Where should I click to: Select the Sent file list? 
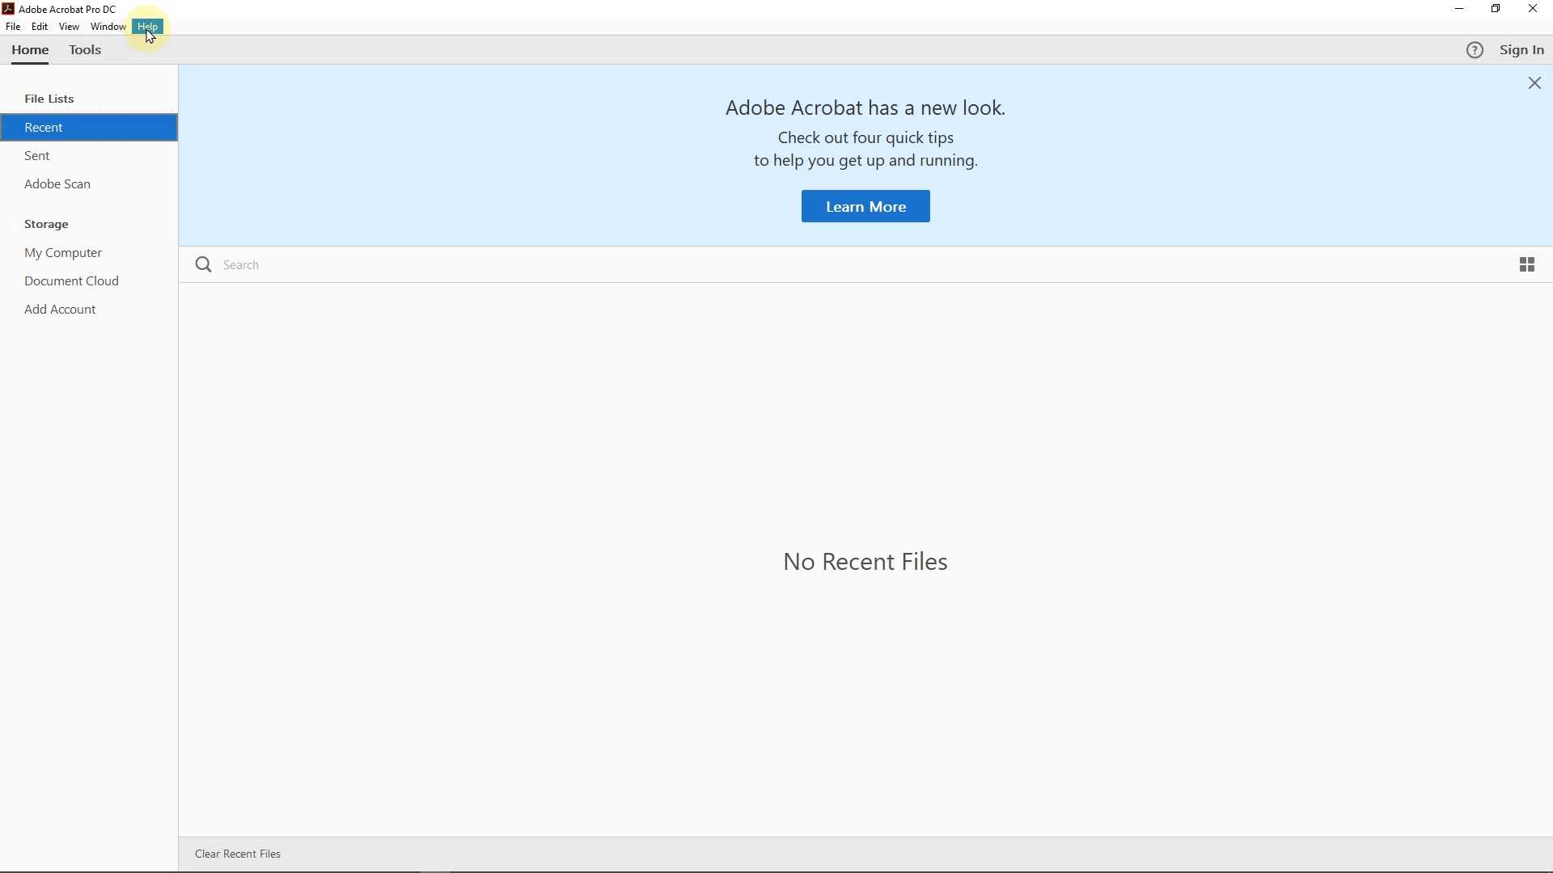tap(38, 157)
